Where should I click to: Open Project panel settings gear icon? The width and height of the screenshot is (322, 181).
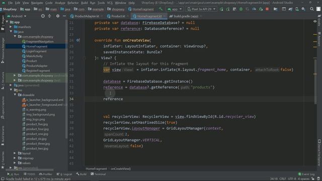58,16
